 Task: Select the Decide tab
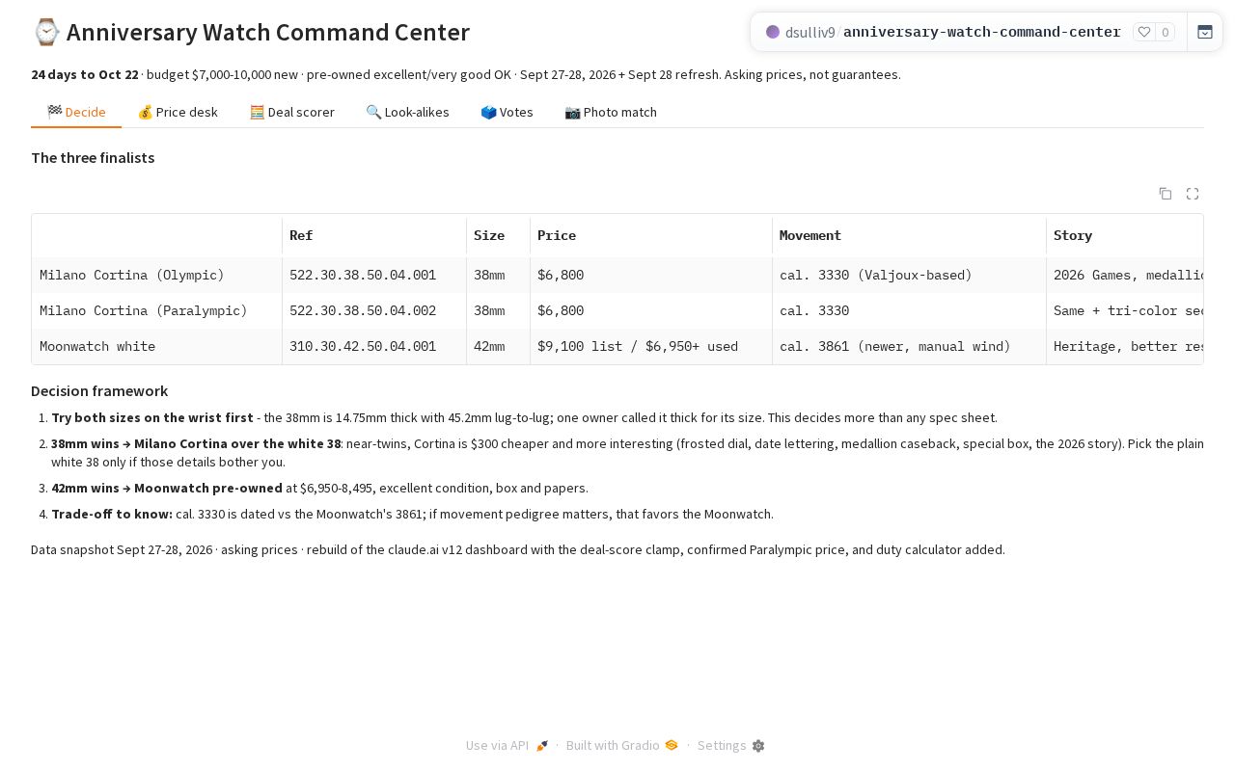(76, 112)
